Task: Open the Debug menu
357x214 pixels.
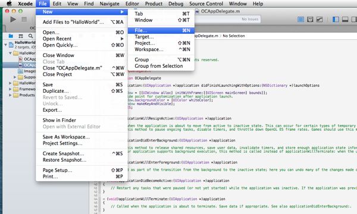Action: (x=176, y=4)
